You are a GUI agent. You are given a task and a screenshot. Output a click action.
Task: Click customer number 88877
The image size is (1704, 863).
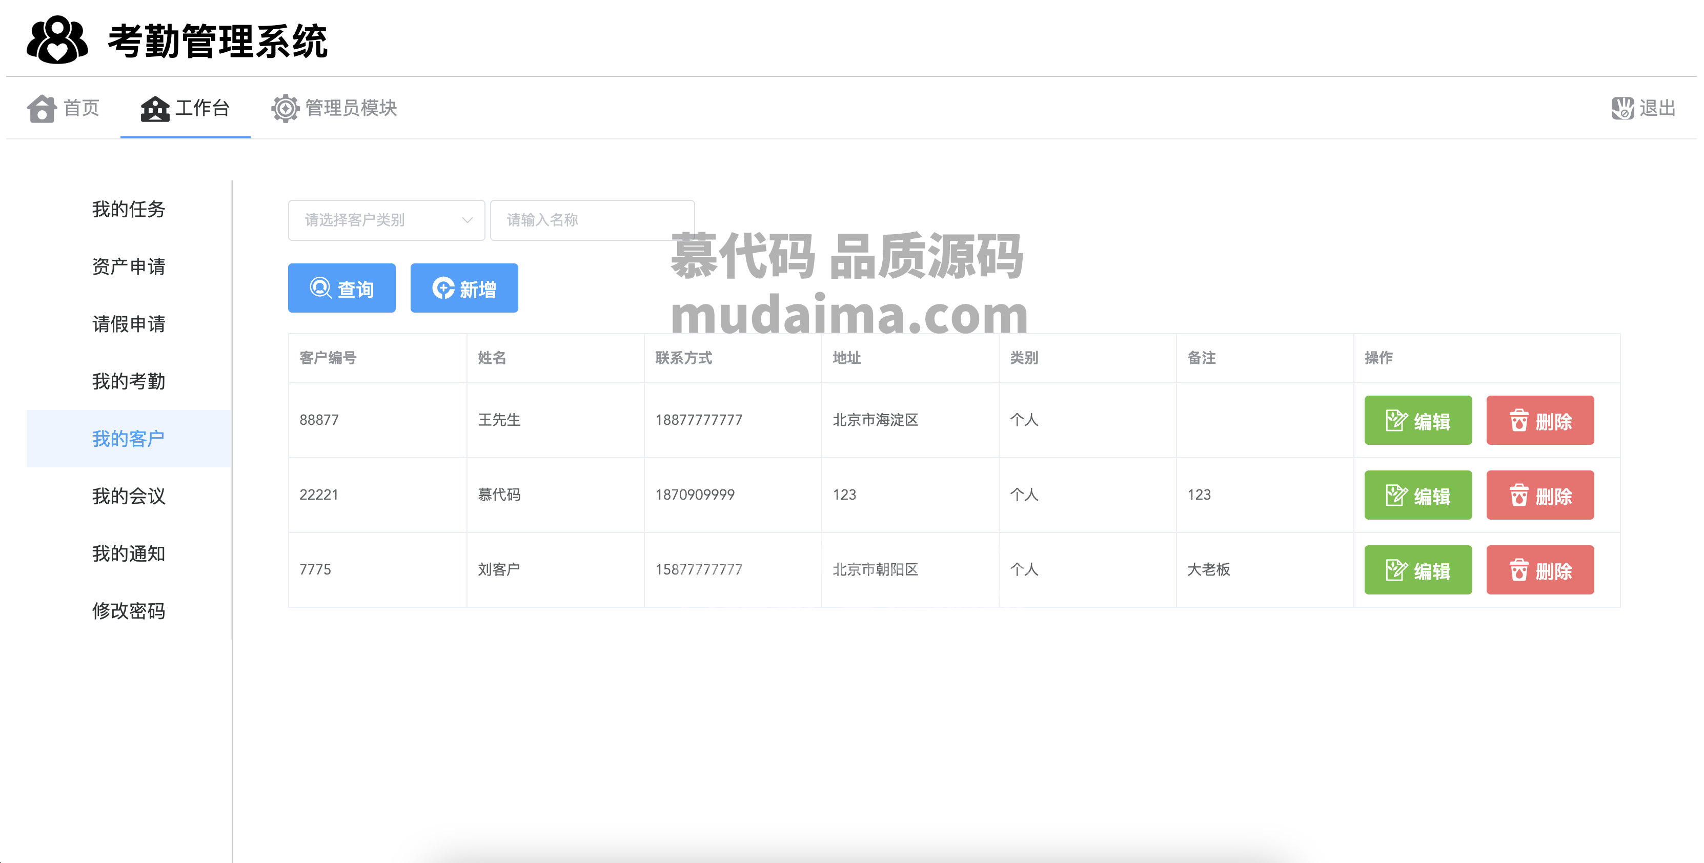tap(319, 420)
